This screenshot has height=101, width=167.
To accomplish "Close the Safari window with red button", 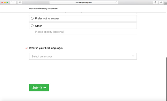I will 2,2.
